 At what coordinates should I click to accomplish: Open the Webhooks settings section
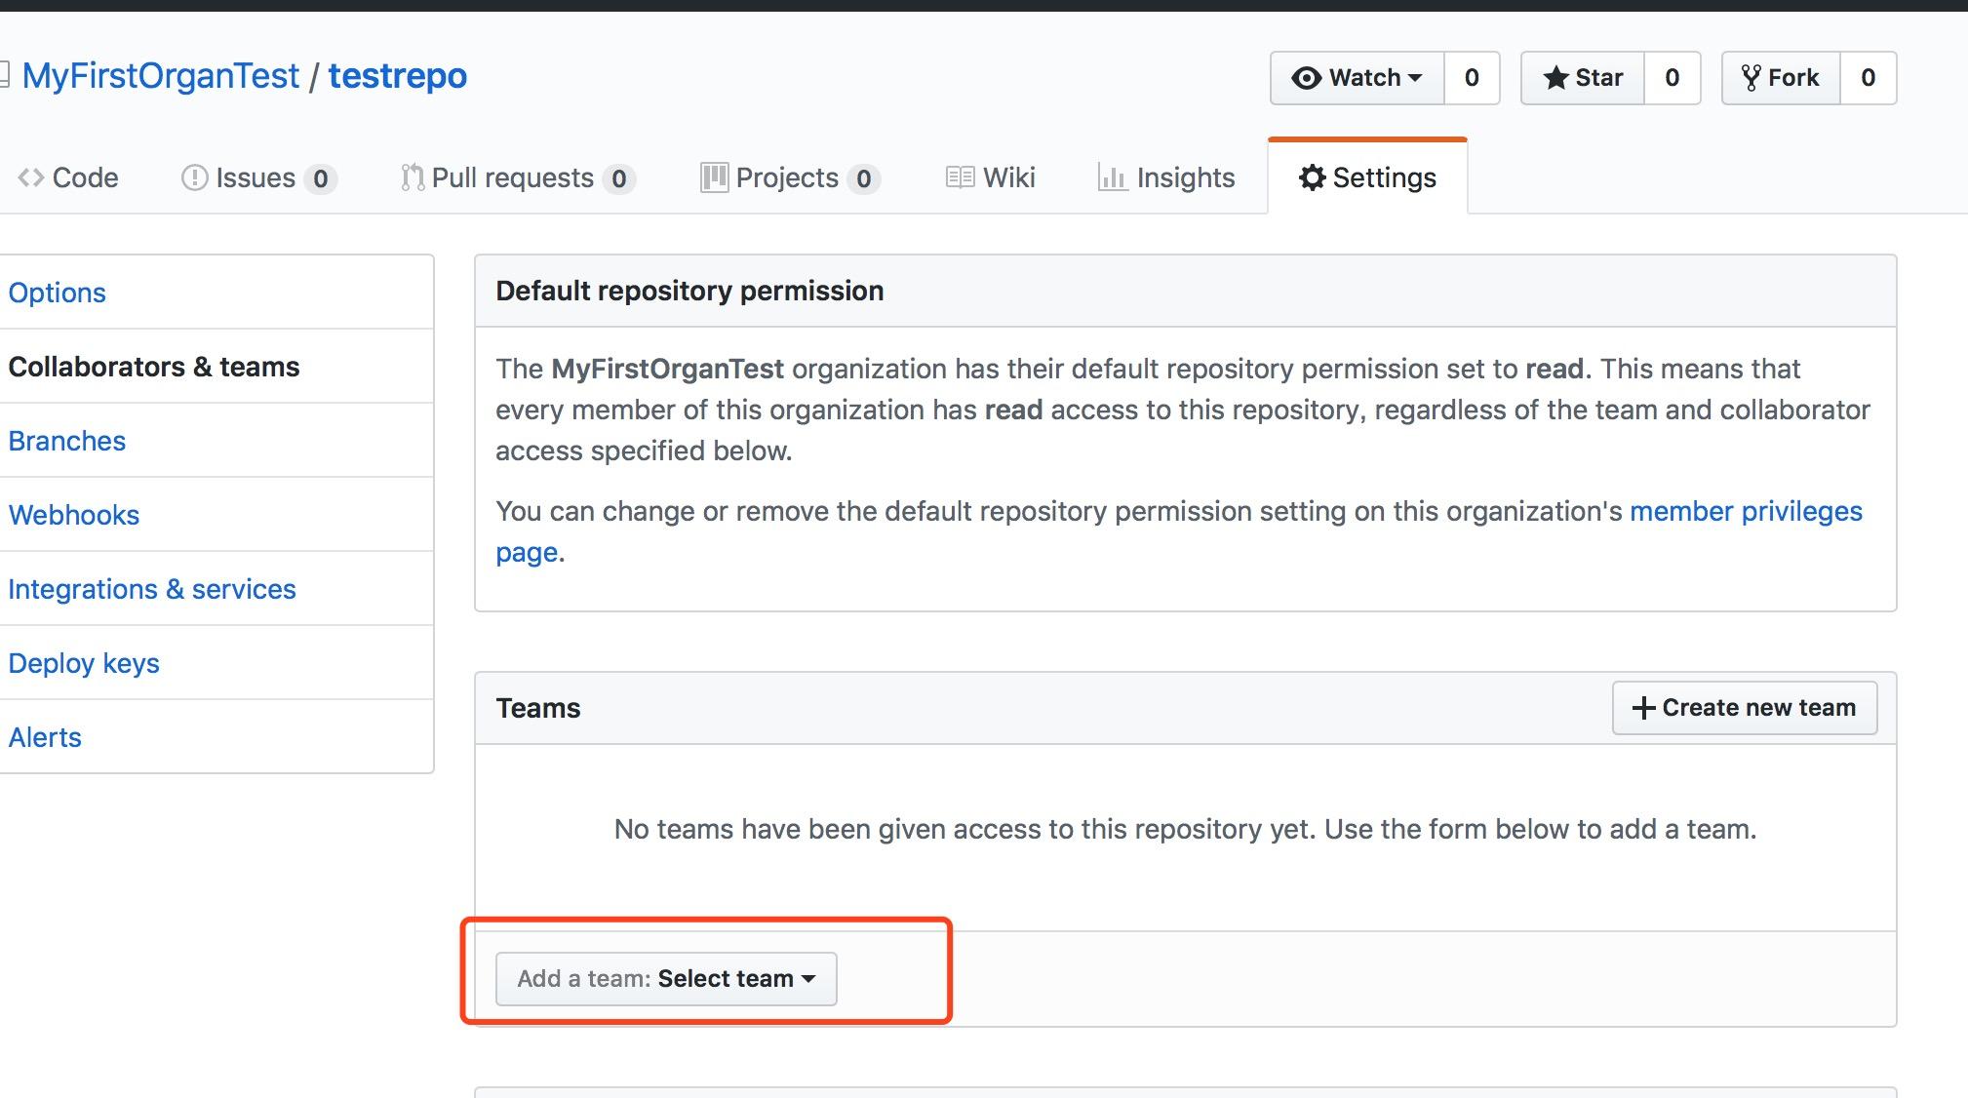73,515
